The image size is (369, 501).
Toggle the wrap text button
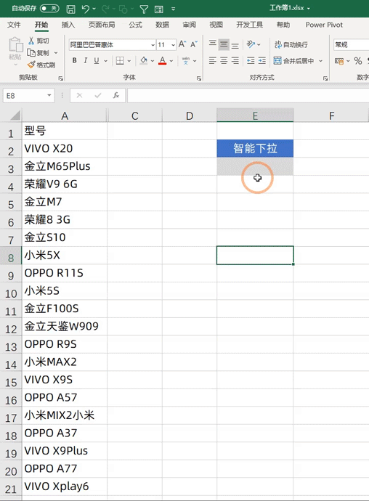click(291, 44)
